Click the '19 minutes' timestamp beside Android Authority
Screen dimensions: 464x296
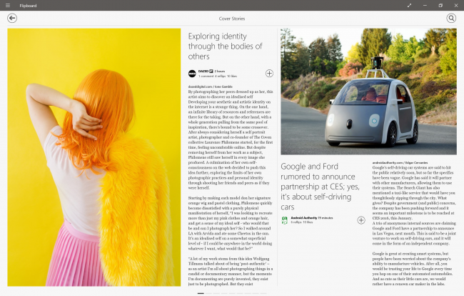pos(326,218)
